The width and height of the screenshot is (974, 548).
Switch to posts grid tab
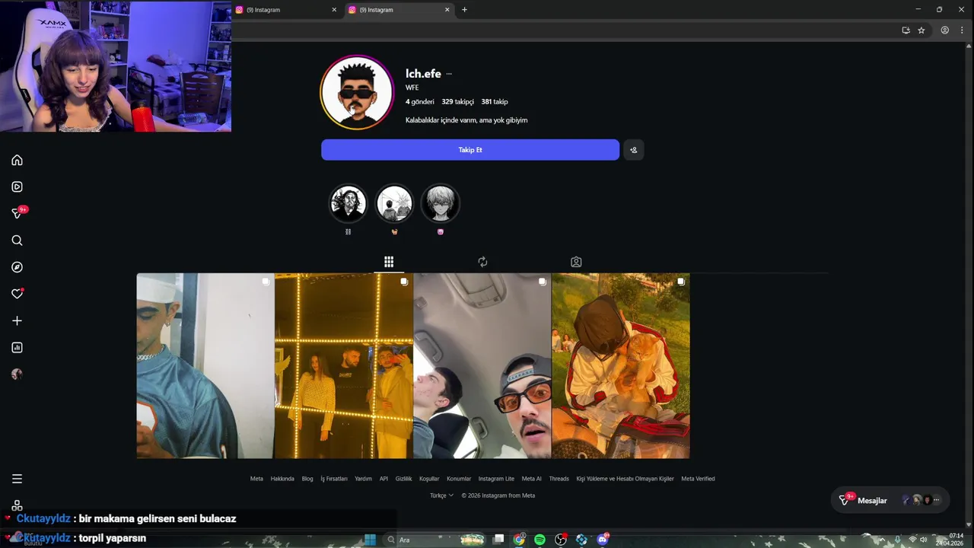pos(389,262)
